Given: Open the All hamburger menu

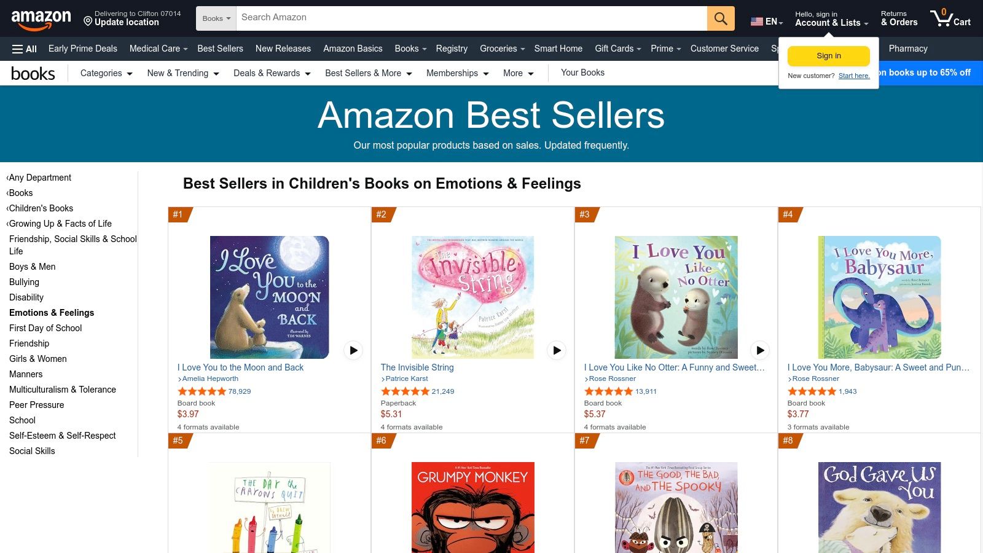Looking at the screenshot, I should (x=25, y=49).
